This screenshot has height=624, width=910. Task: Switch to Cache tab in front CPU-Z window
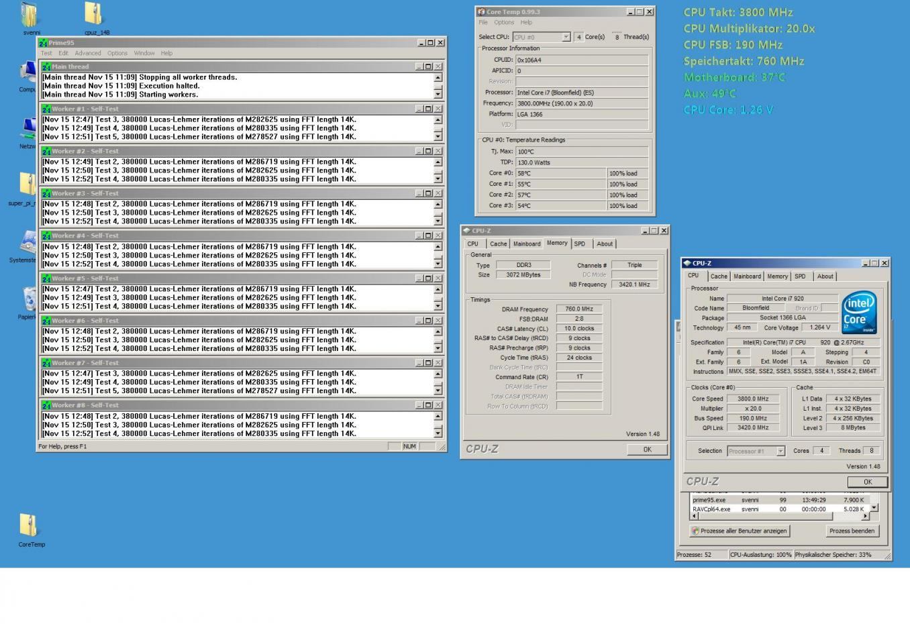[719, 276]
